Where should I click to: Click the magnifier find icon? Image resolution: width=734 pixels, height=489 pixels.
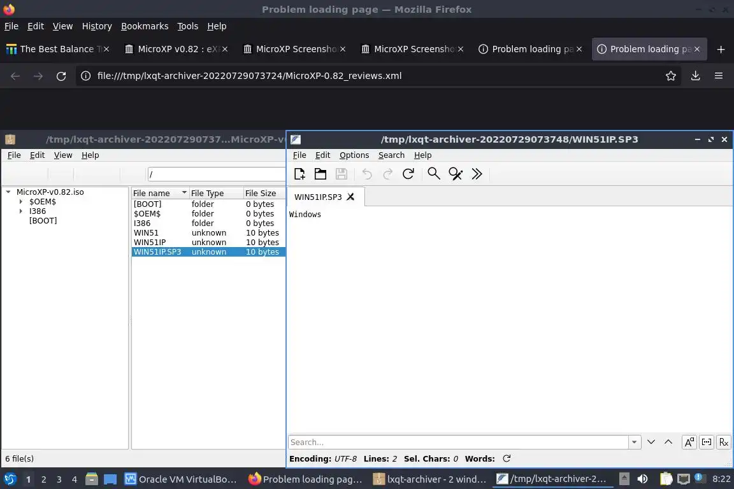point(434,174)
